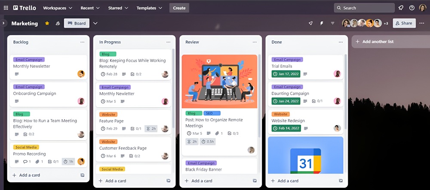430x190 pixels.
Task: Toggle the star on the Marketing board
Action: point(47,23)
